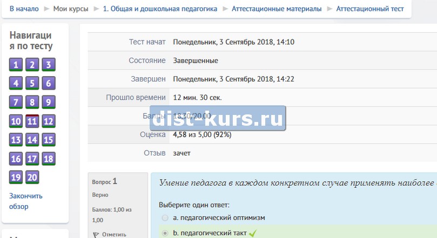437x238 pixels.
Task: Open В начало breadcrumb link
Action: tap(24, 9)
